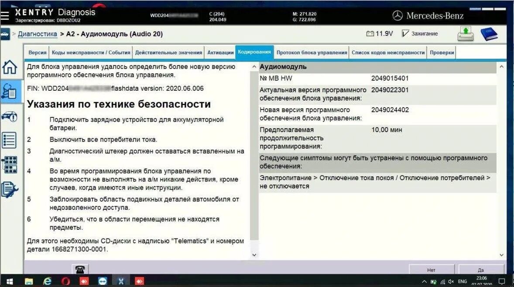Launch Internet Explorer from taskbar
514x287 pixels.
coord(47,281)
